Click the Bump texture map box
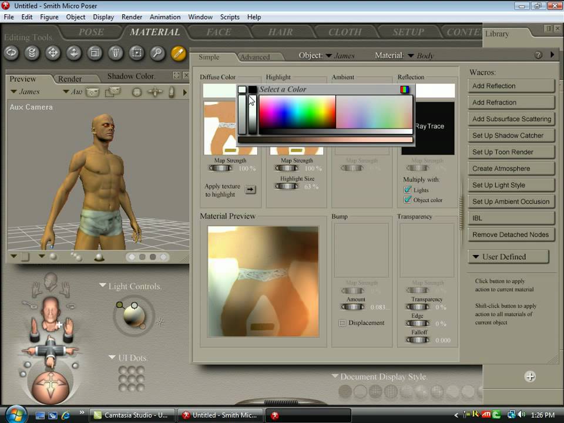Image resolution: width=564 pixels, height=423 pixels. (361, 250)
